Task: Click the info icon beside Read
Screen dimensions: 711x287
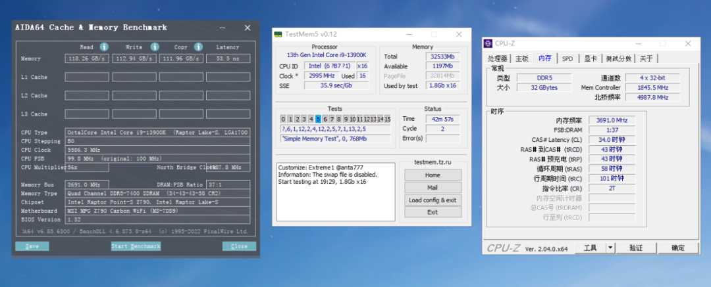Action: [104, 47]
